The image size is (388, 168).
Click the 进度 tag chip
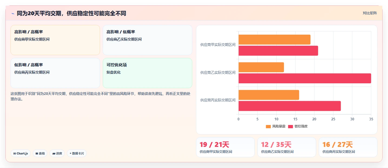(57, 153)
